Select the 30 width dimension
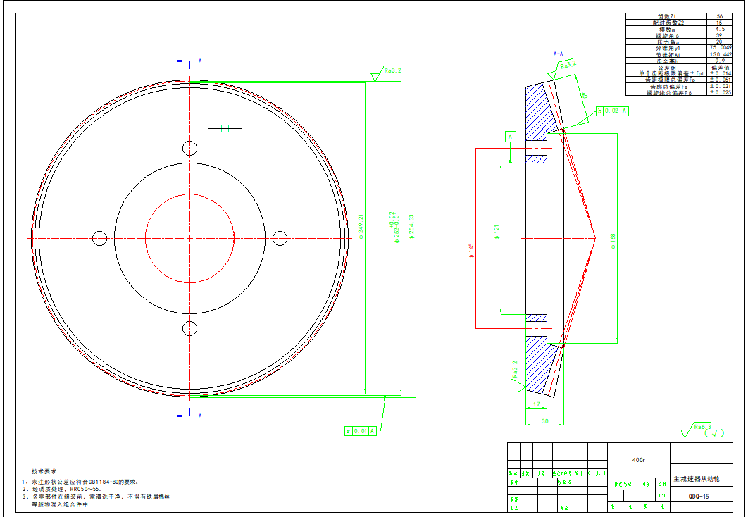 (x=544, y=421)
